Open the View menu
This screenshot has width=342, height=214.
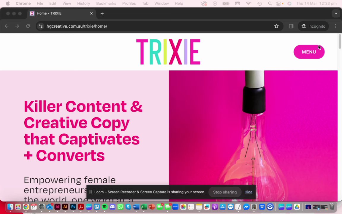tap(66, 4)
